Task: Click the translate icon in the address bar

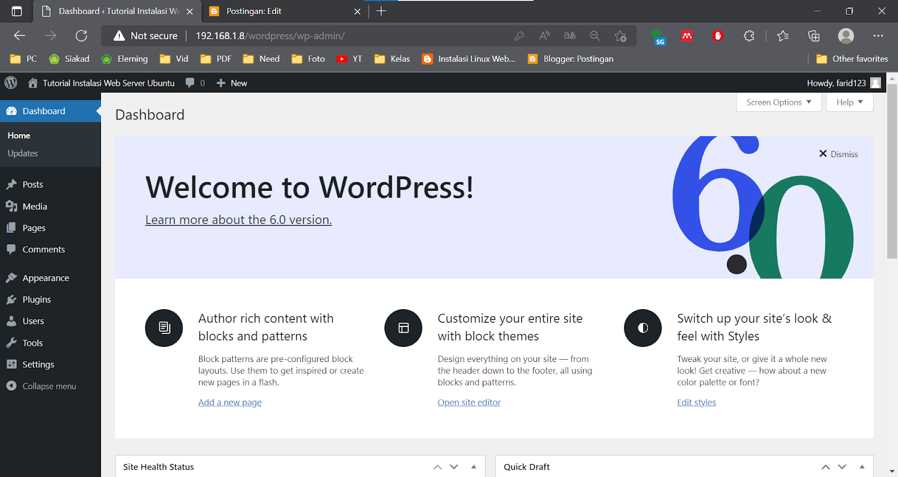Action: pyautogui.click(x=570, y=36)
